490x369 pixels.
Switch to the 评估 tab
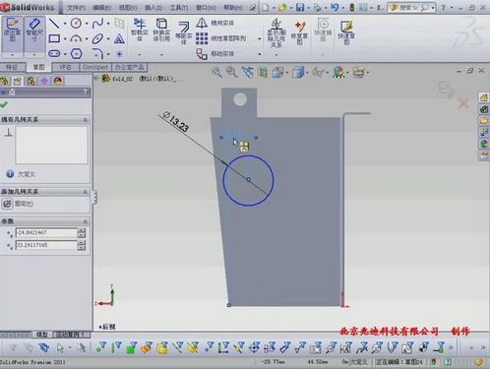[x=66, y=67]
